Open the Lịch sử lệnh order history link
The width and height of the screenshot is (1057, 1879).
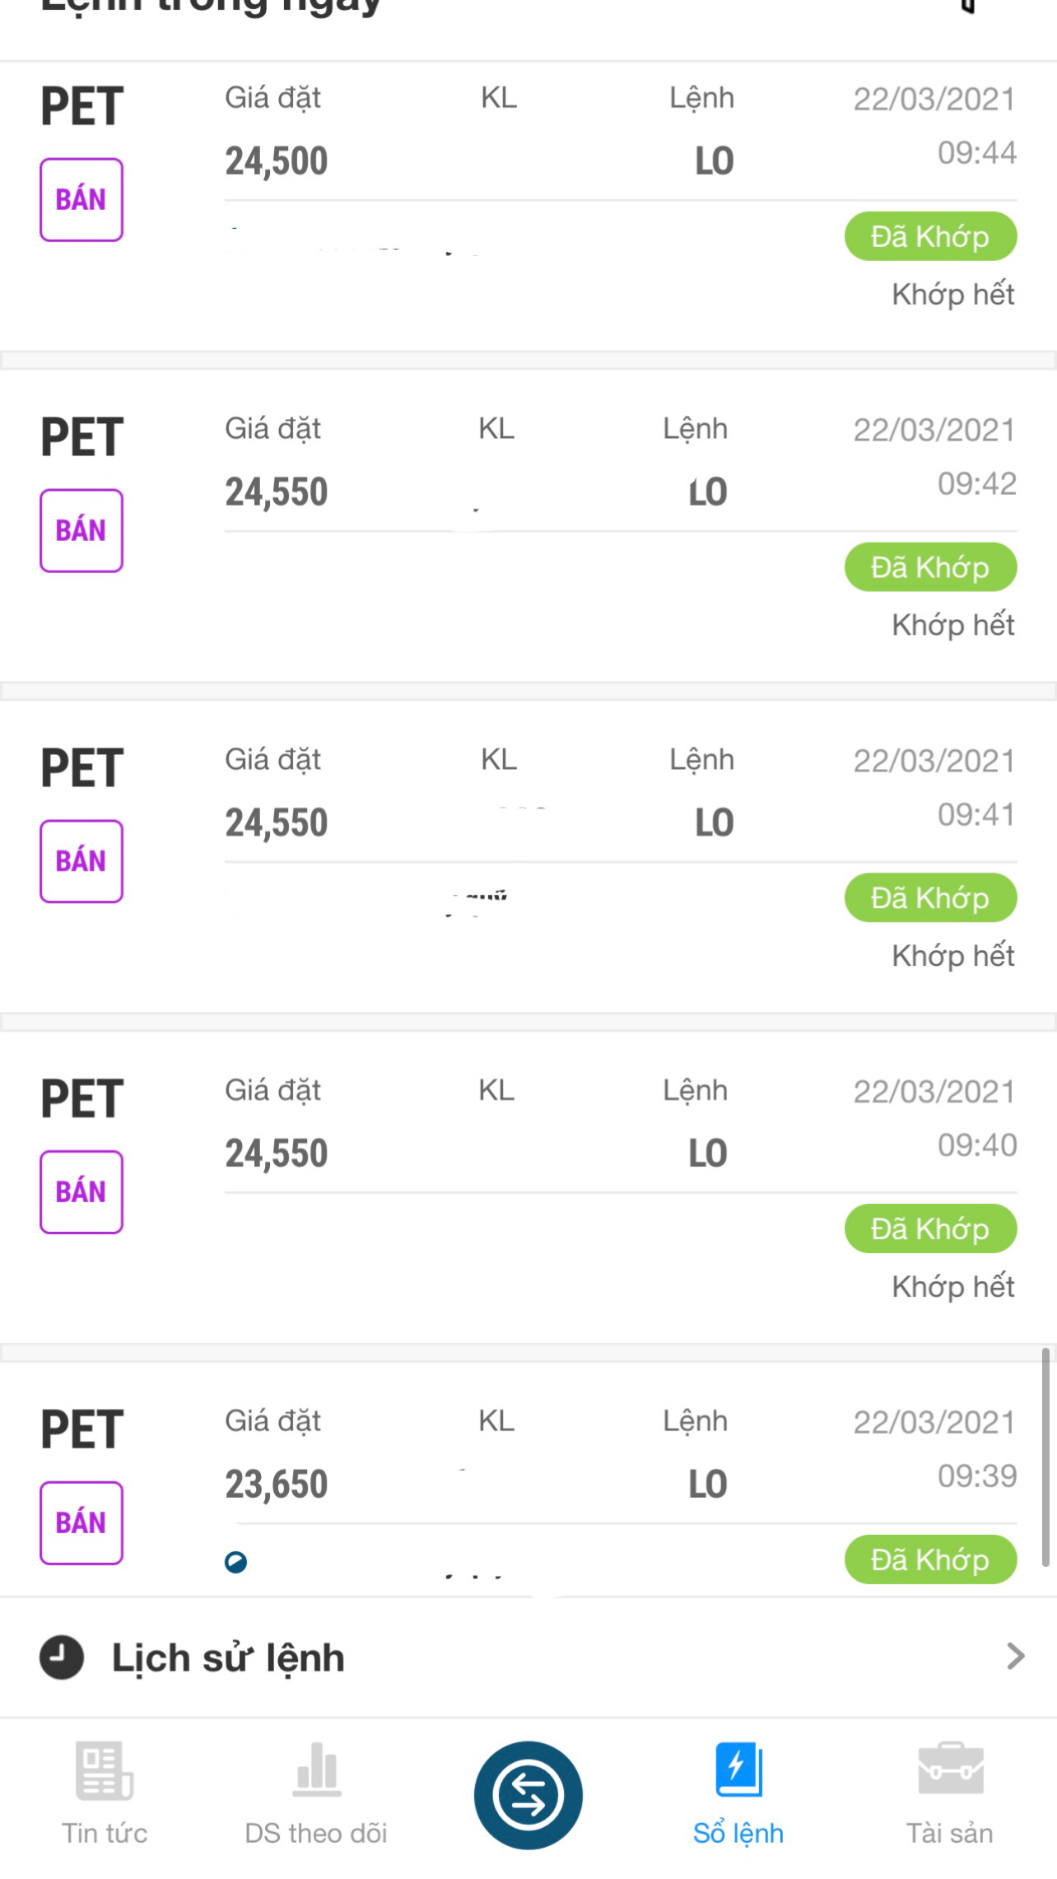click(x=228, y=1658)
